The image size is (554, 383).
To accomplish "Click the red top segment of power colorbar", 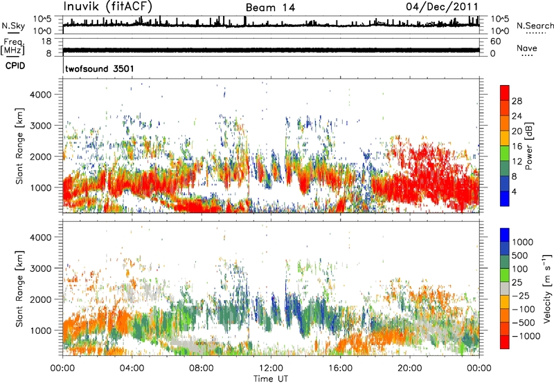I will pos(505,93).
